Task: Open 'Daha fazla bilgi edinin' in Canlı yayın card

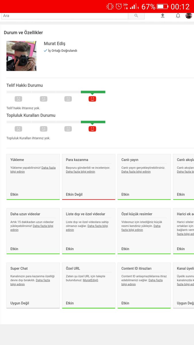Action: click(136, 172)
